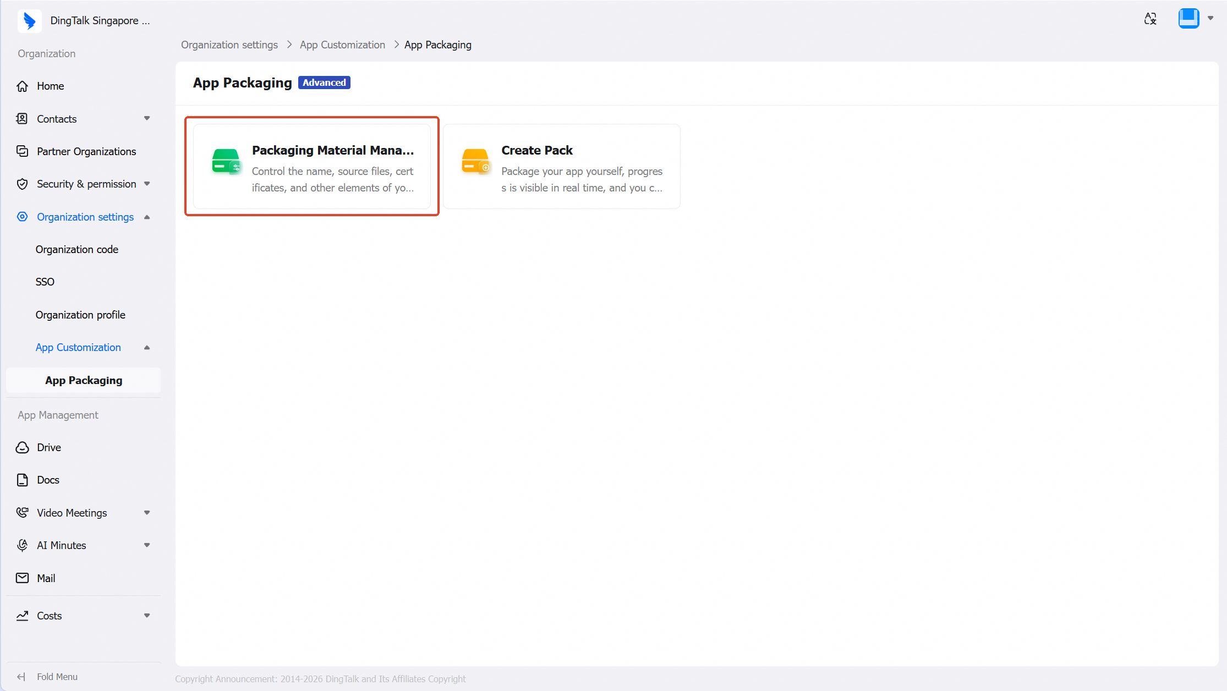Image resolution: width=1227 pixels, height=691 pixels.
Task: Click Organization settings sidebar label
Action: [x=85, y=217]
